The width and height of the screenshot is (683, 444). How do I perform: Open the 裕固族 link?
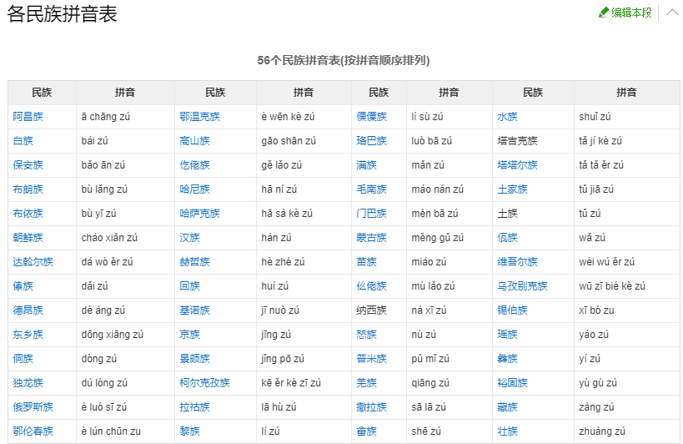(x=513, y=383)
